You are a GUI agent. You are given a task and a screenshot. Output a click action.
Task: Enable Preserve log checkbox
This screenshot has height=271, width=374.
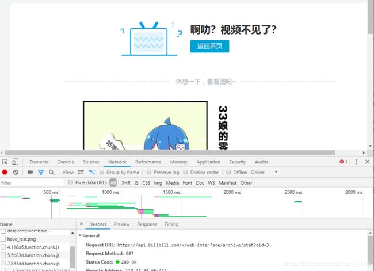(x=149, y=172)
